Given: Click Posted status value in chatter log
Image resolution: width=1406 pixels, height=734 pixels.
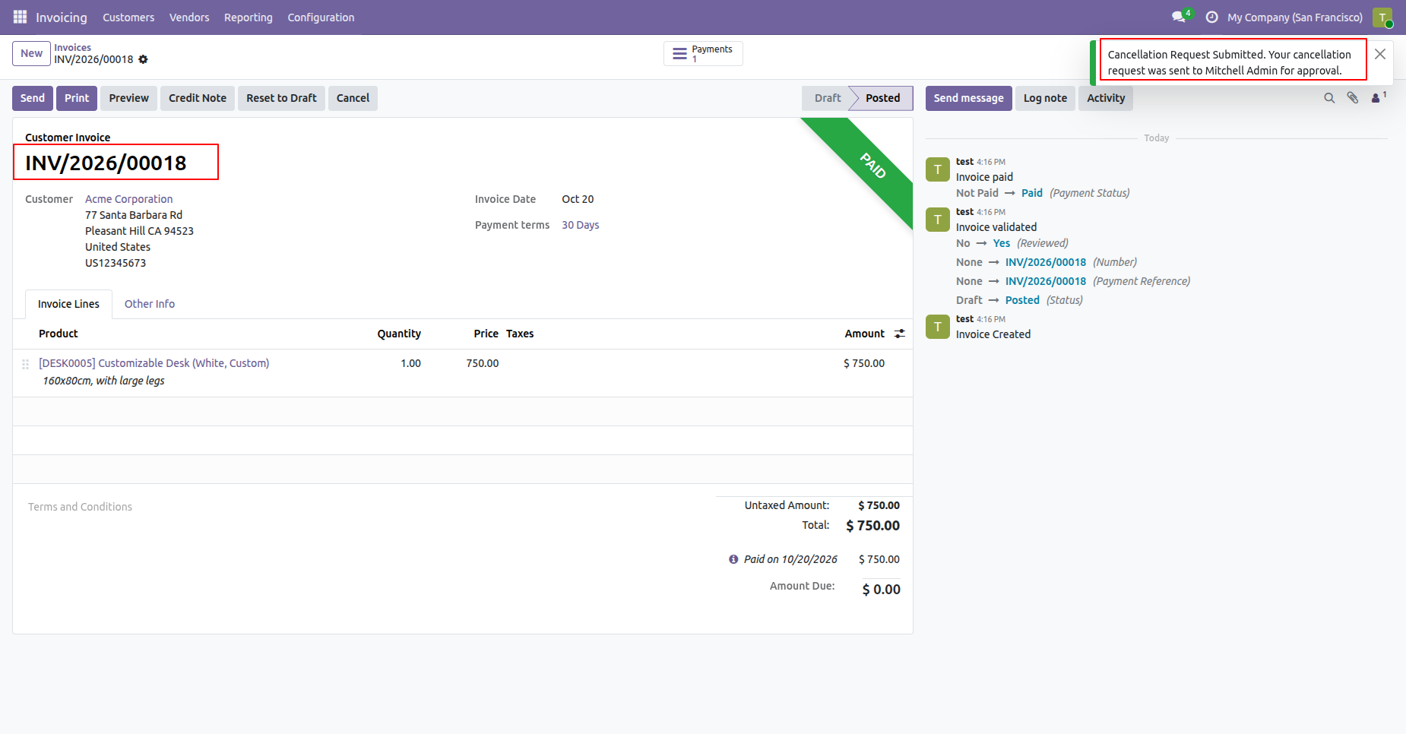Looking at the screenshot, I should point(1022,300).
